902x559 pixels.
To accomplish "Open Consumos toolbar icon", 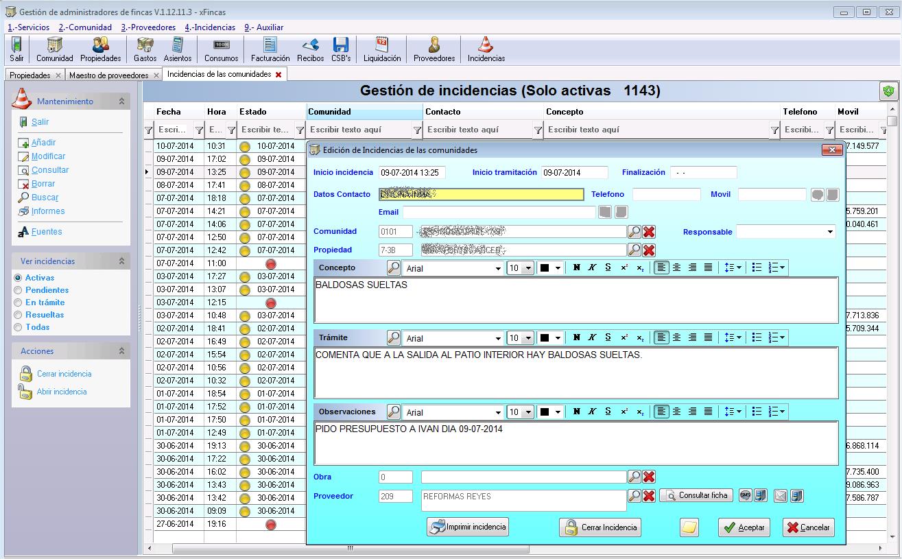I will (x=222, y=49).
